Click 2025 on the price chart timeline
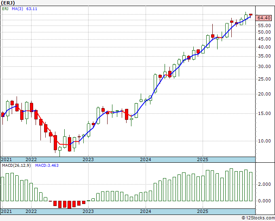 point(203,159)
